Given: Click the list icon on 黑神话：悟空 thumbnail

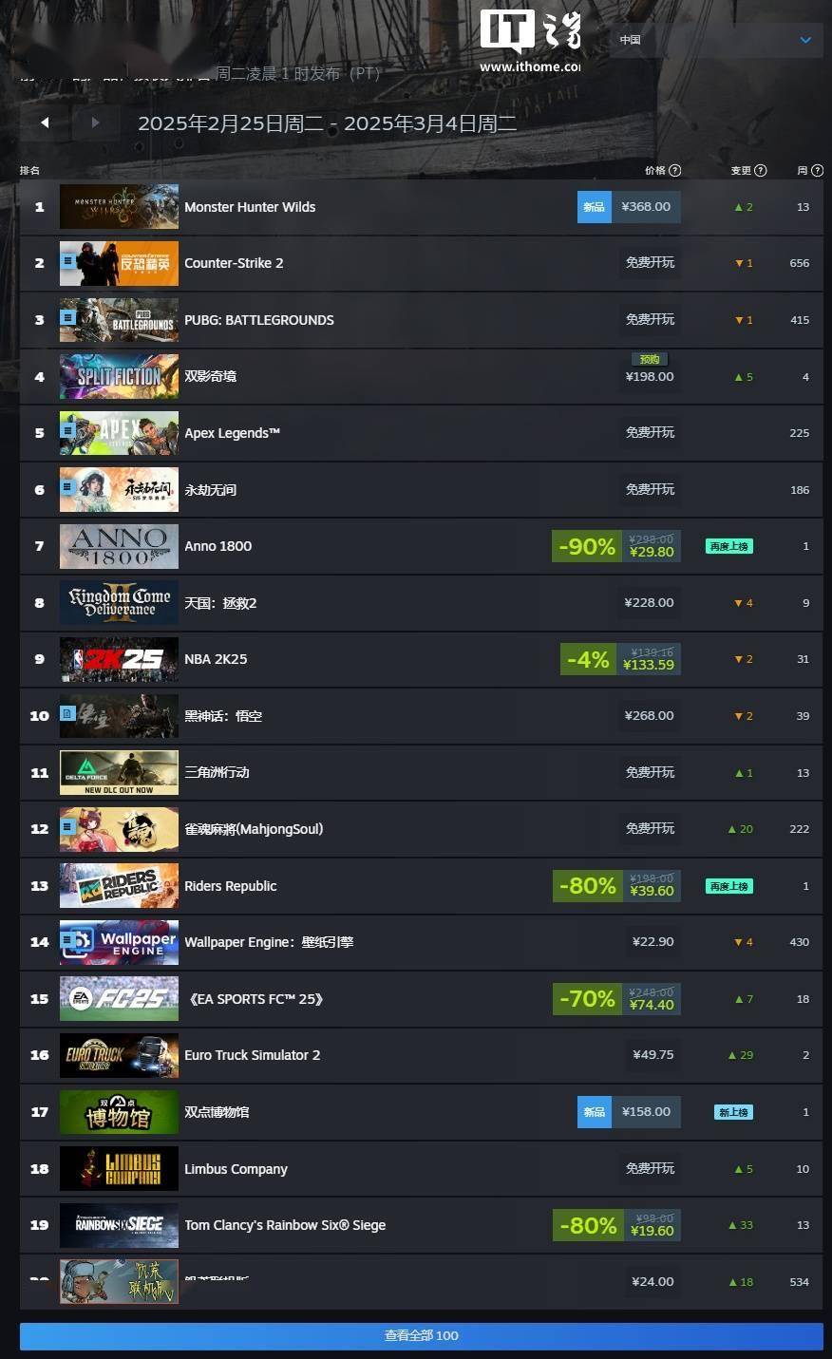Looking at the screenshot, I should click(x=67, y=712).
